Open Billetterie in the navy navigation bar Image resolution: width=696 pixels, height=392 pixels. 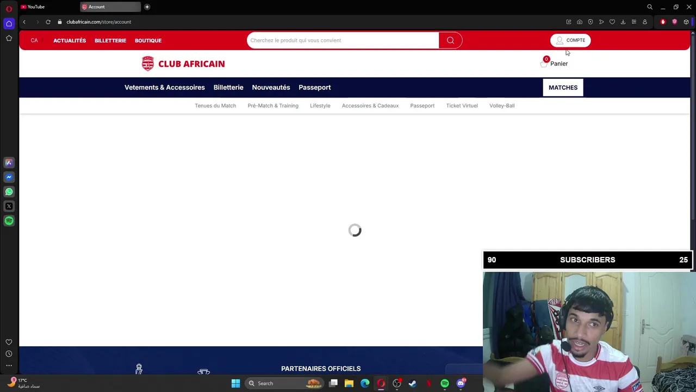pos(228,87)
